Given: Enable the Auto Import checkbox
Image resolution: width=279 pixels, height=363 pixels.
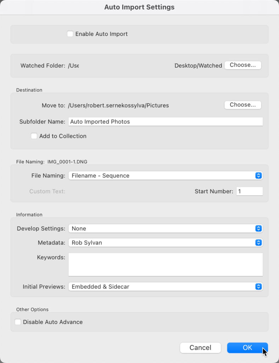Looking at the screenshot, I should (x=70, y=34).
